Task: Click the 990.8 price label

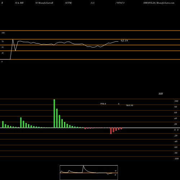Action: click(x=103, y=104)
